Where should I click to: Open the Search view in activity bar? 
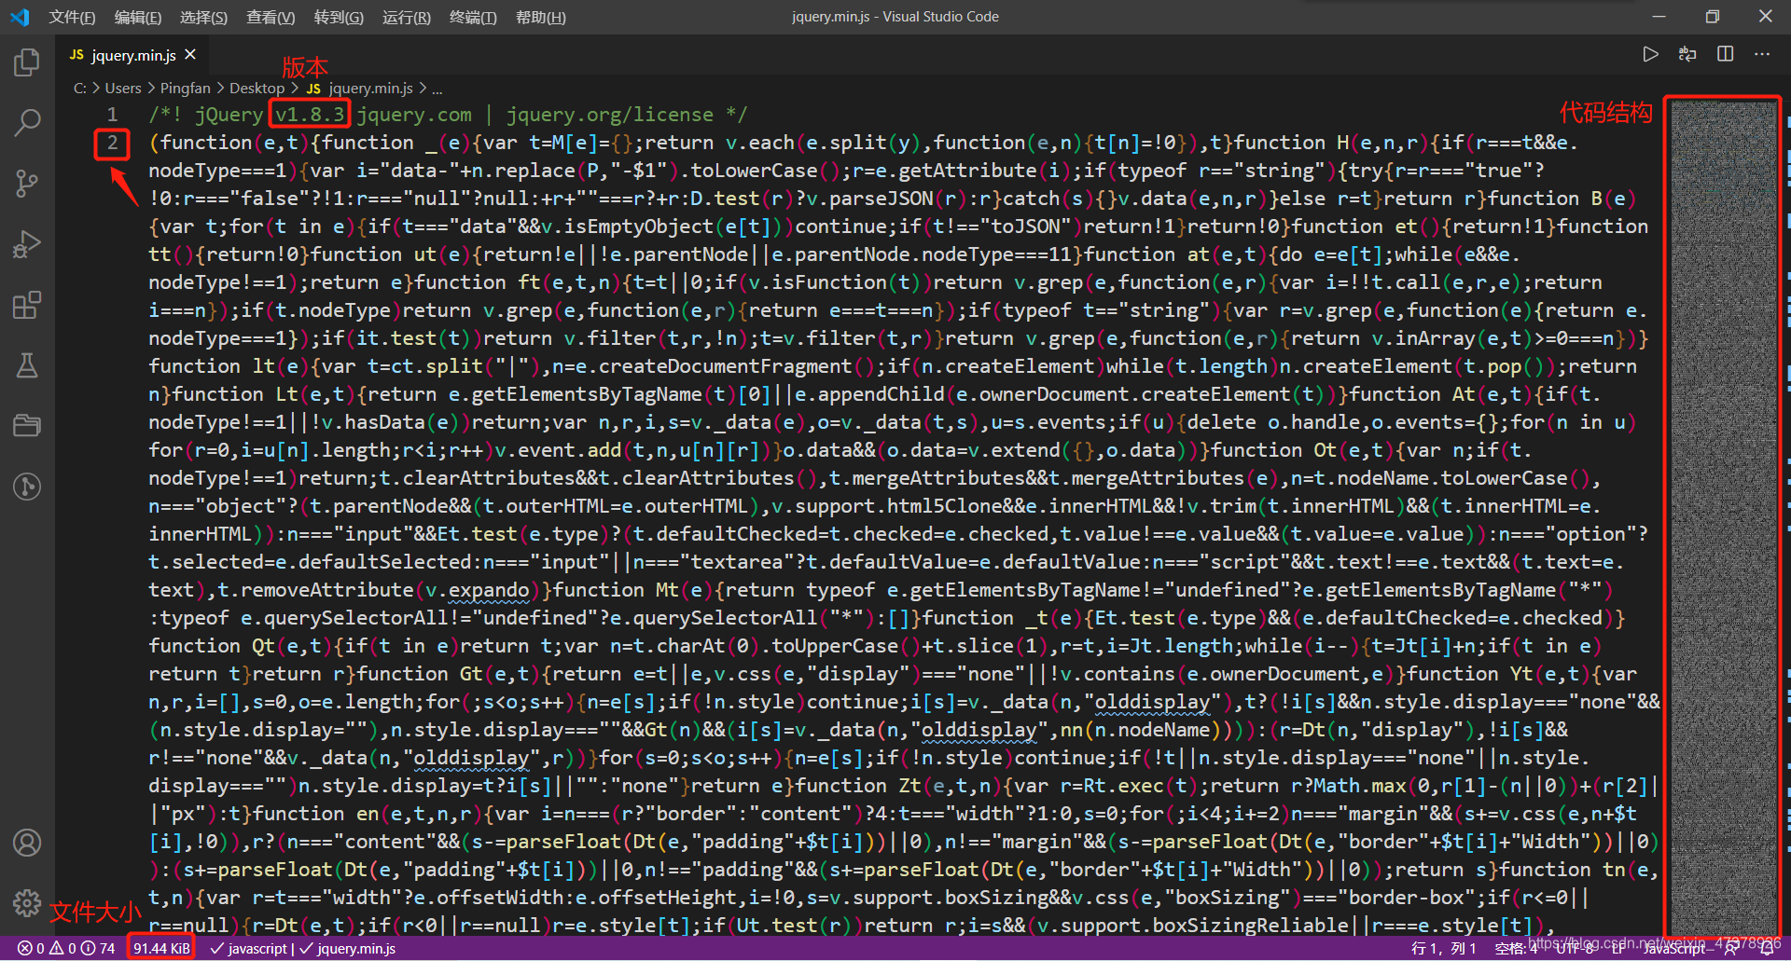[27, 122]
